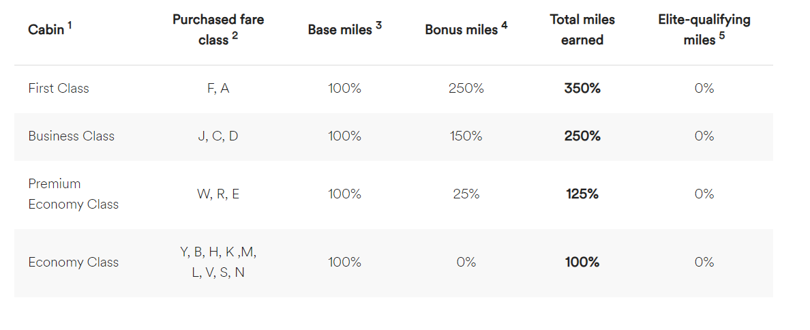810x330 pixels.
Task: Select the "J, C, D" fare class cell
Action: pos(218,136)
